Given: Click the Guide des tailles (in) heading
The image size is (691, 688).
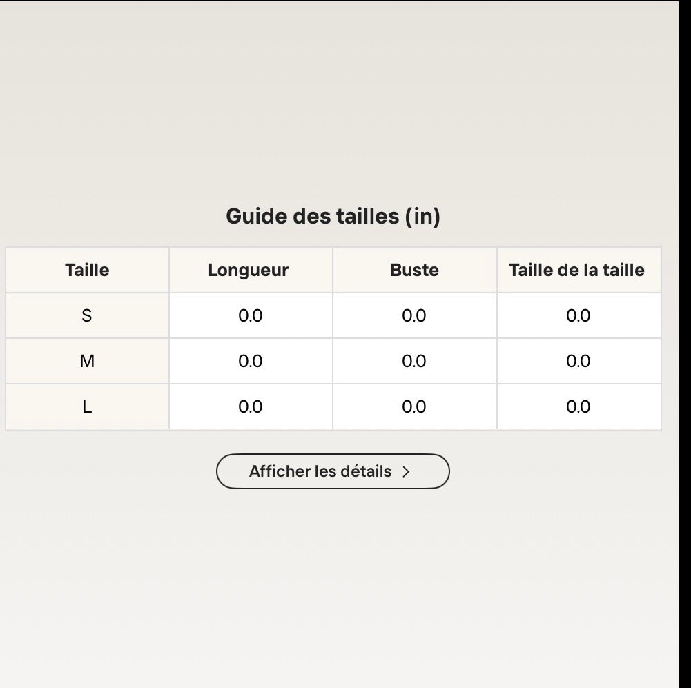Looking at the screenshot, I should point(333,217).
